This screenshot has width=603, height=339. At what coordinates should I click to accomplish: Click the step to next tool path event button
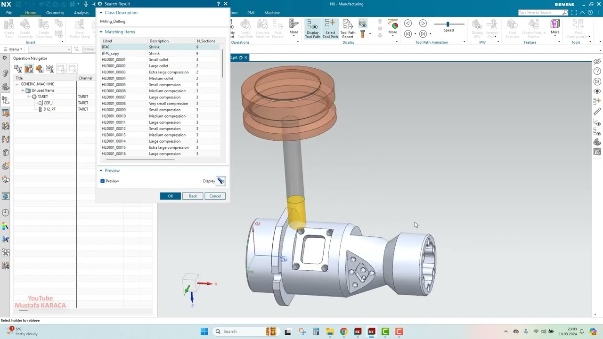[x=423, y=34]
